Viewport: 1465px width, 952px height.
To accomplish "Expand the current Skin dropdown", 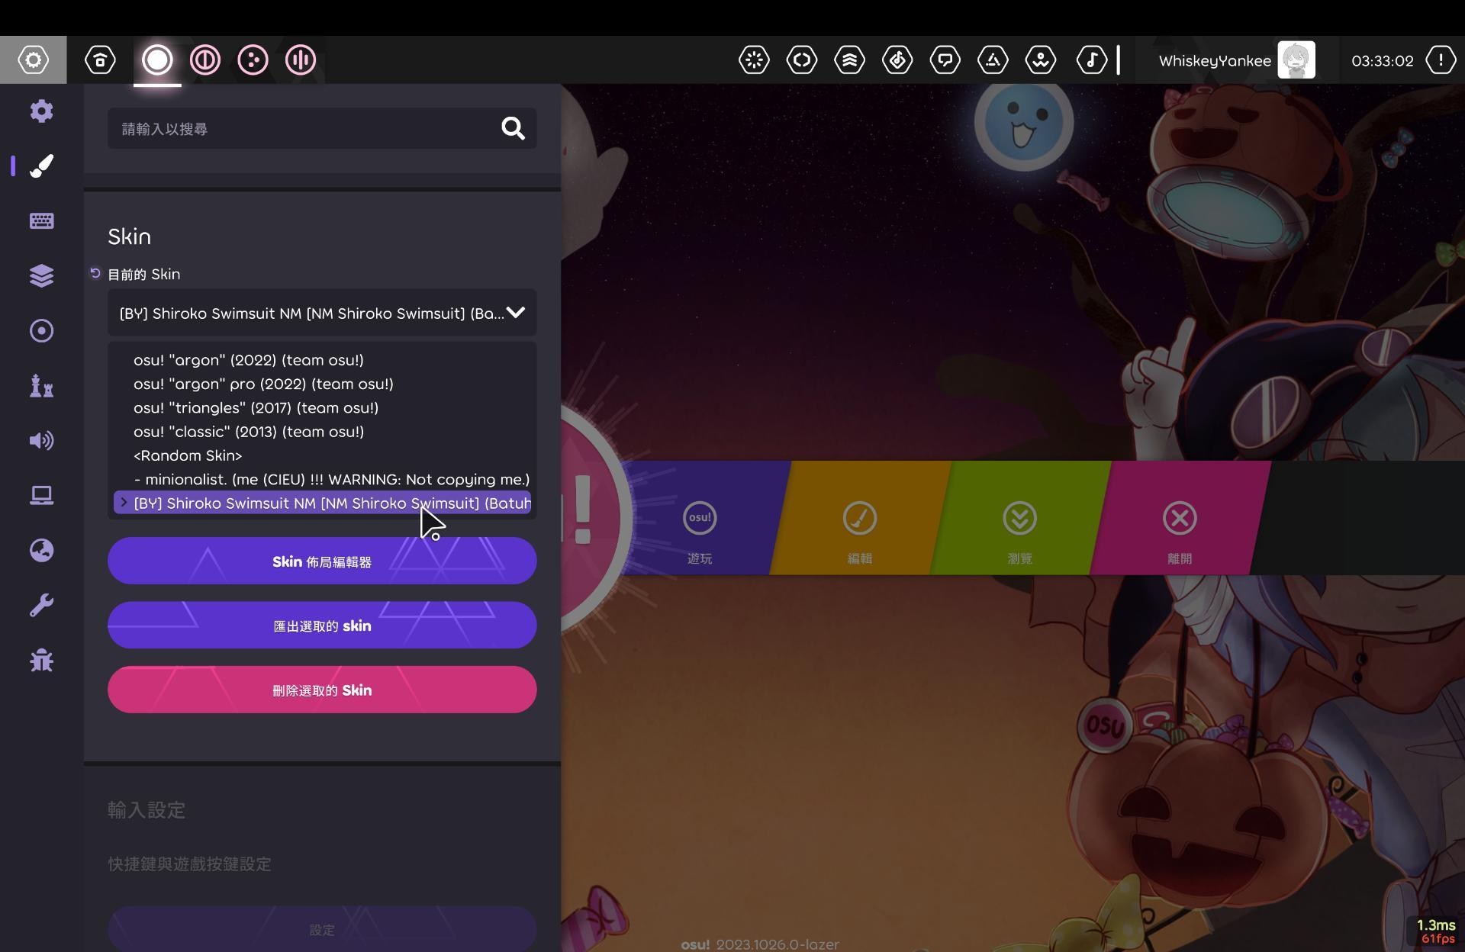I will point(322,314).
